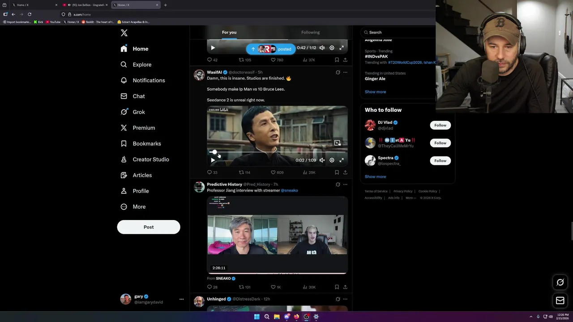
Task: Open settings gear of top video
Action: click(332, 48)
